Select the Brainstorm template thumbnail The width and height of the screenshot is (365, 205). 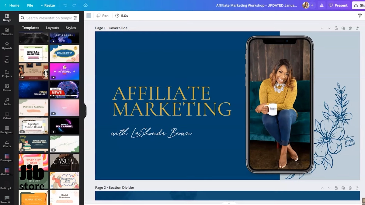[64, 53]
